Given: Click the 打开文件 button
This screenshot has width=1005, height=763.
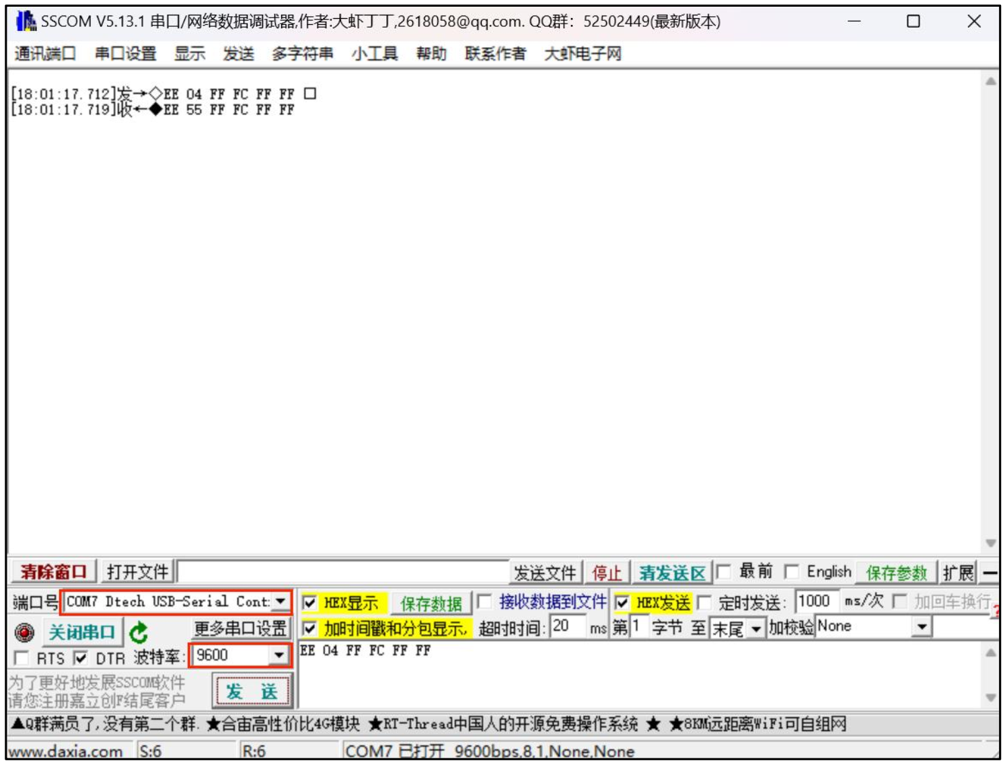Looking at the screenshot, I should click(137, 572).
